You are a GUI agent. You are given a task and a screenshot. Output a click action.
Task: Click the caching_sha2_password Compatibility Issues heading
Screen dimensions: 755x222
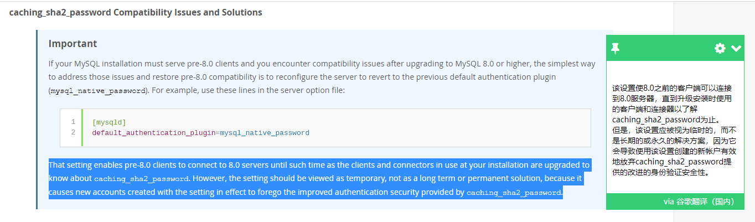pos(136,12)
